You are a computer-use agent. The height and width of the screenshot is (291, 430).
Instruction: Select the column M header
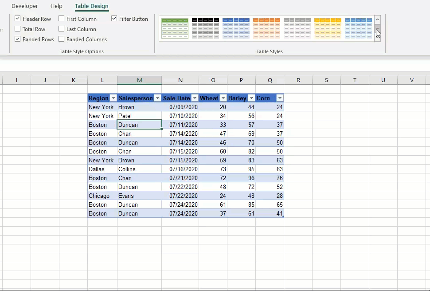pyautogui.click(x=139, y=80)
